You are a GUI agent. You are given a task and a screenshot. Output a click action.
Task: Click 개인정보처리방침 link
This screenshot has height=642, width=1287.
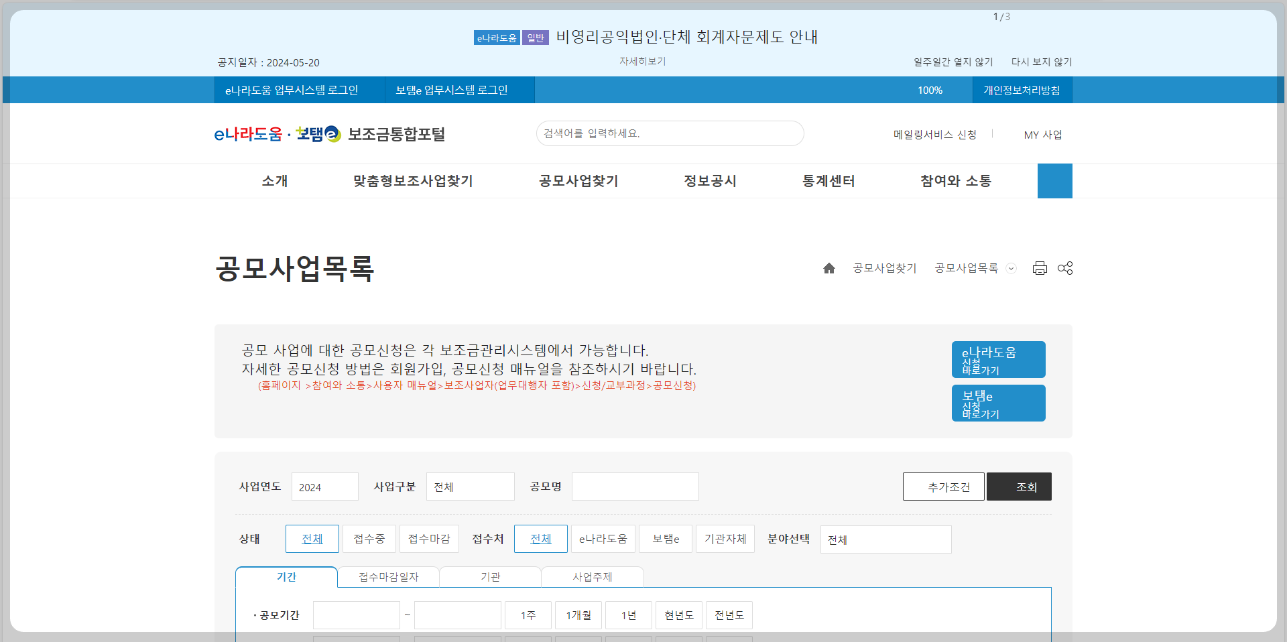click(x=1022, y=90)
